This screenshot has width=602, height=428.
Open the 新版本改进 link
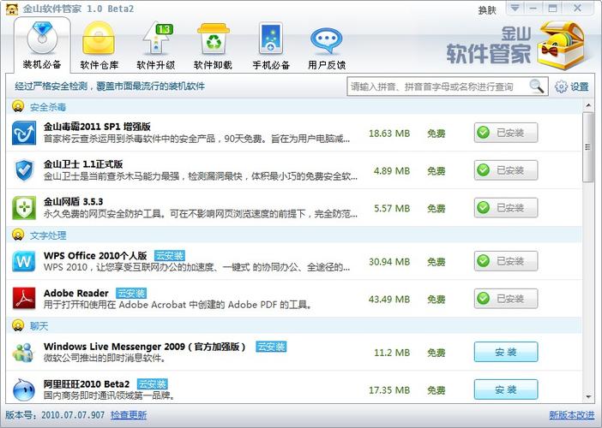571,415
